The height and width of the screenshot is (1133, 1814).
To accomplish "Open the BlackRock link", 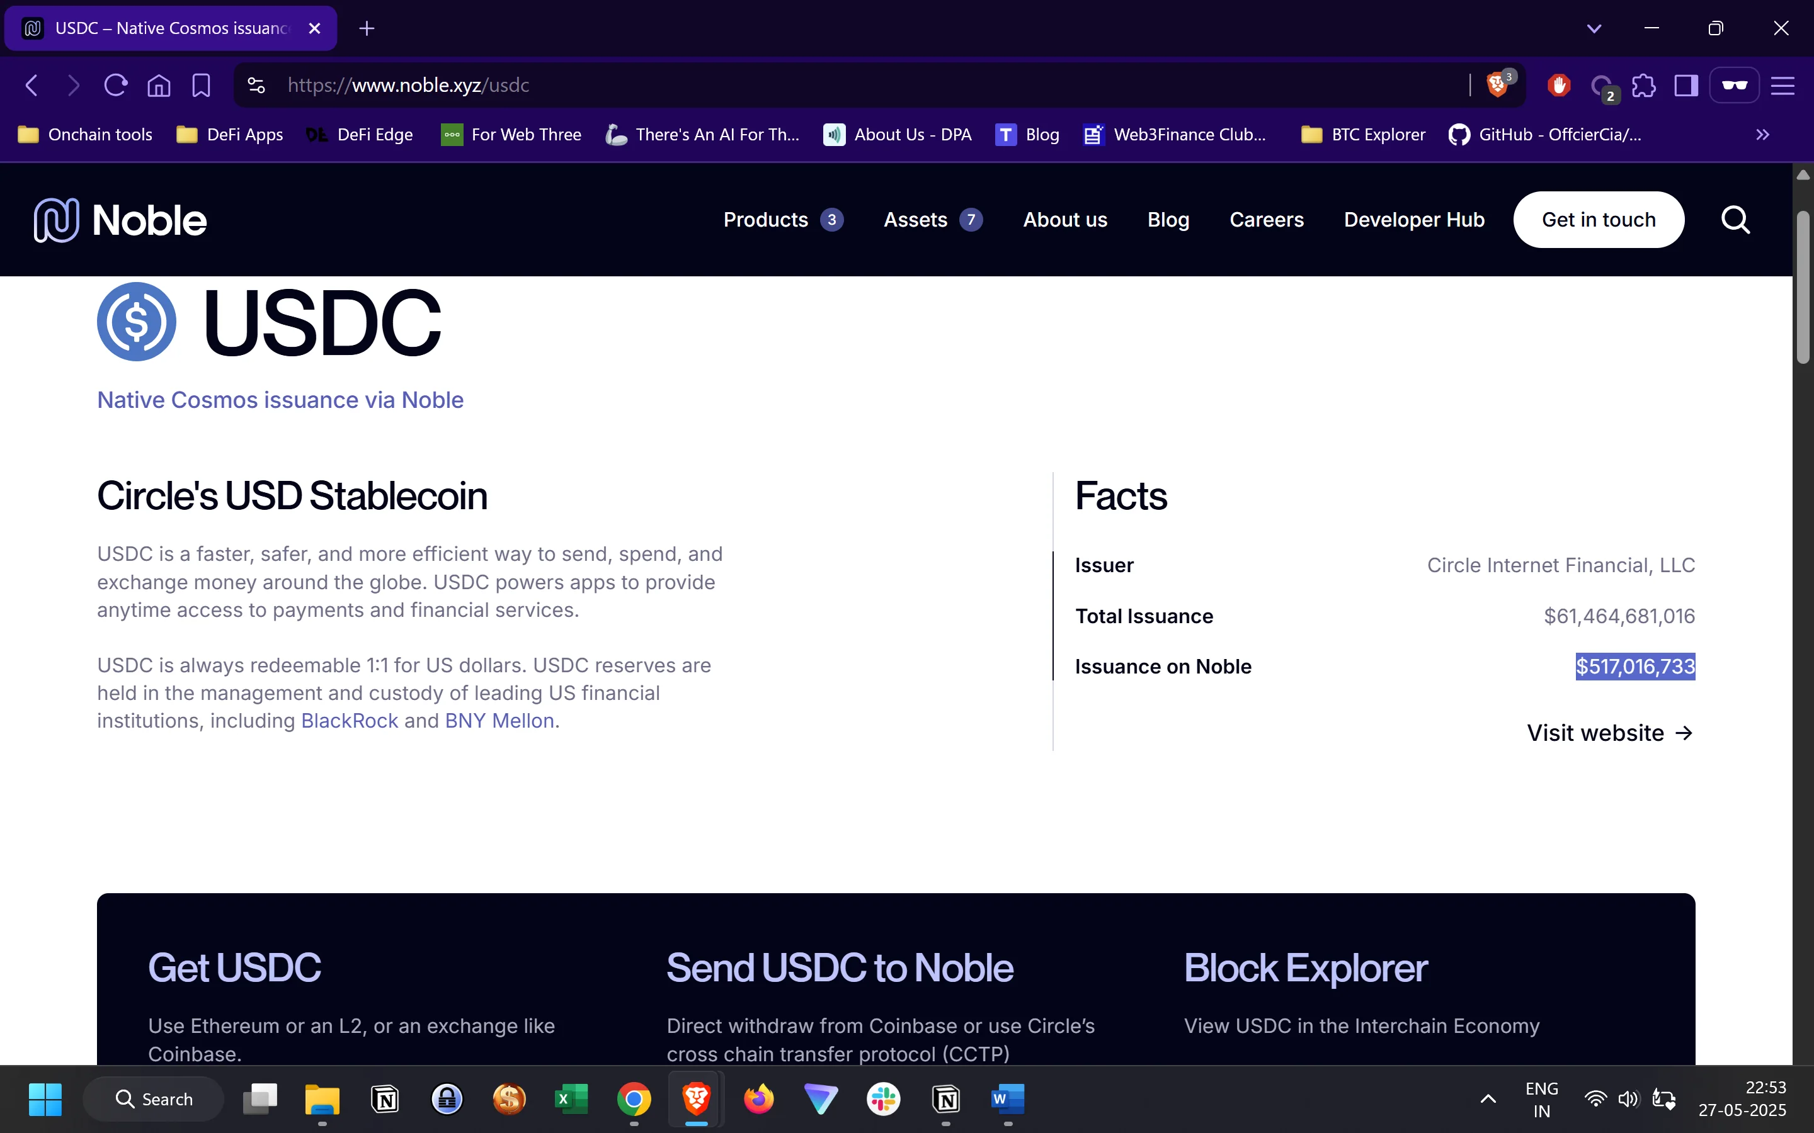I will 350,721.
